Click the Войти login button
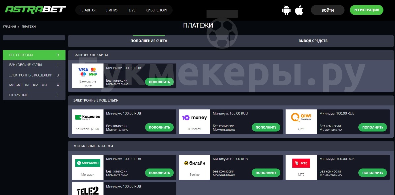Viewport: 395px width, 195px height. [328, 10]
